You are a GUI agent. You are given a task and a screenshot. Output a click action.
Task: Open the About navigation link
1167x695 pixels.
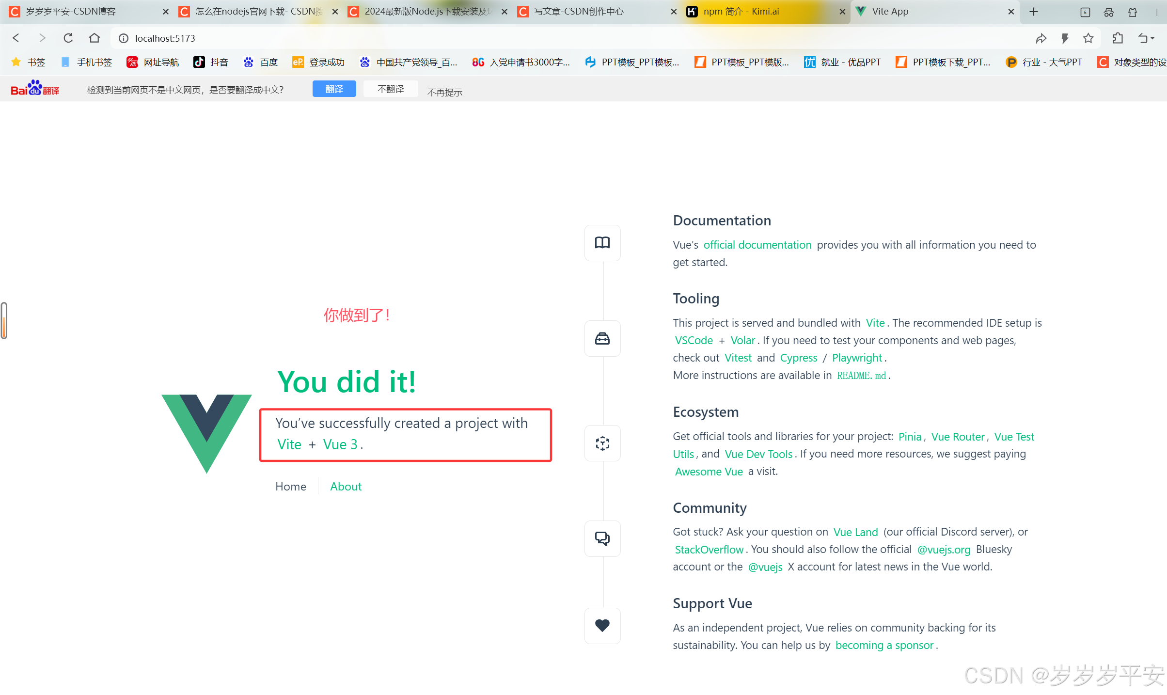(x=346, y=487)
